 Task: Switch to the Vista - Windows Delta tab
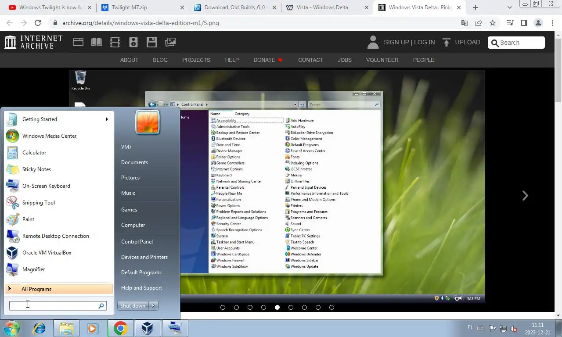pos(327,7)
